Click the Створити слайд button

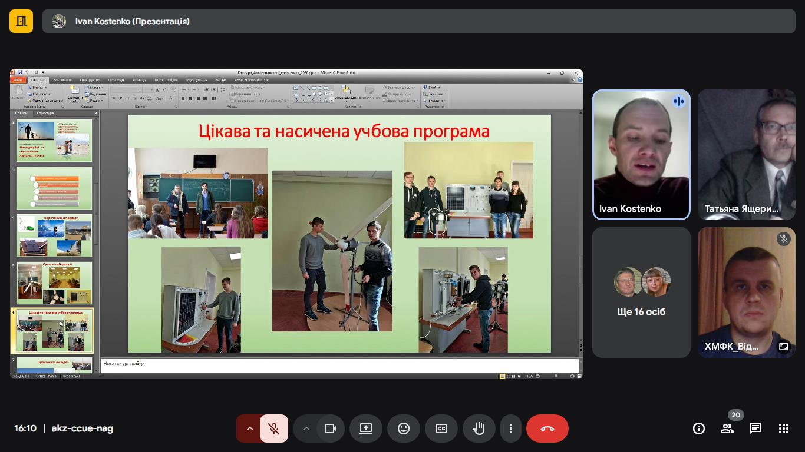point(75,94)
